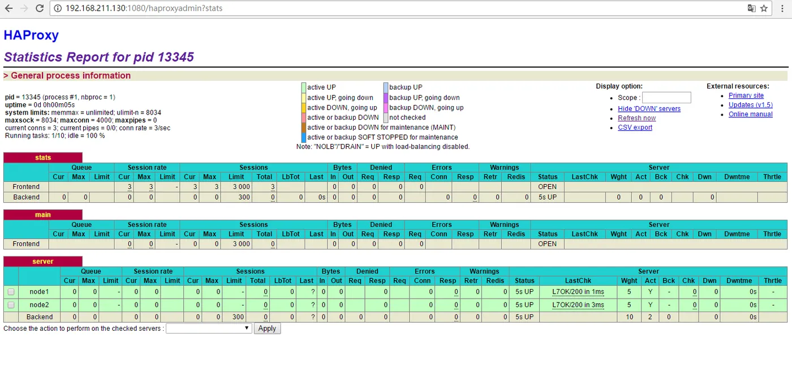Click the node2 row name cell

(x=40, y=305)
